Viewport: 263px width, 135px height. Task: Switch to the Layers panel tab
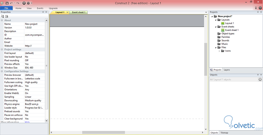tap(227, 70)
